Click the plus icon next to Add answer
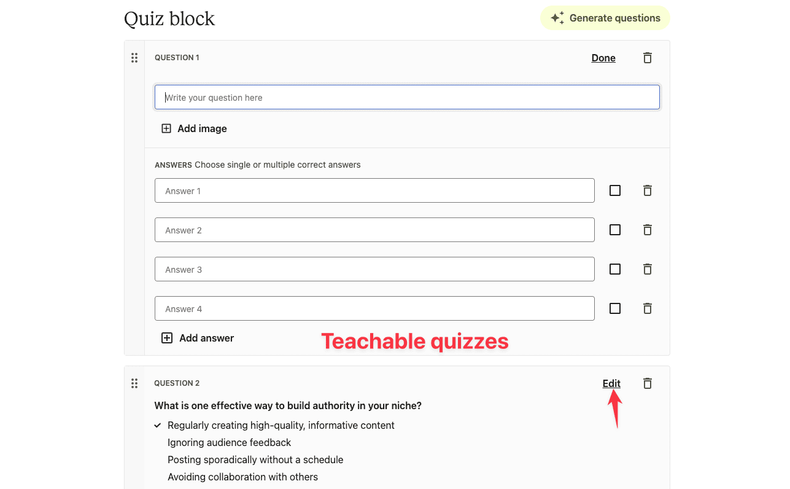The image size is (790, 489). tap(166, 338)
